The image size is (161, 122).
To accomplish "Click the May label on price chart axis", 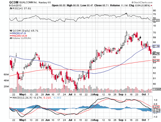I will (x=22, y=94).
